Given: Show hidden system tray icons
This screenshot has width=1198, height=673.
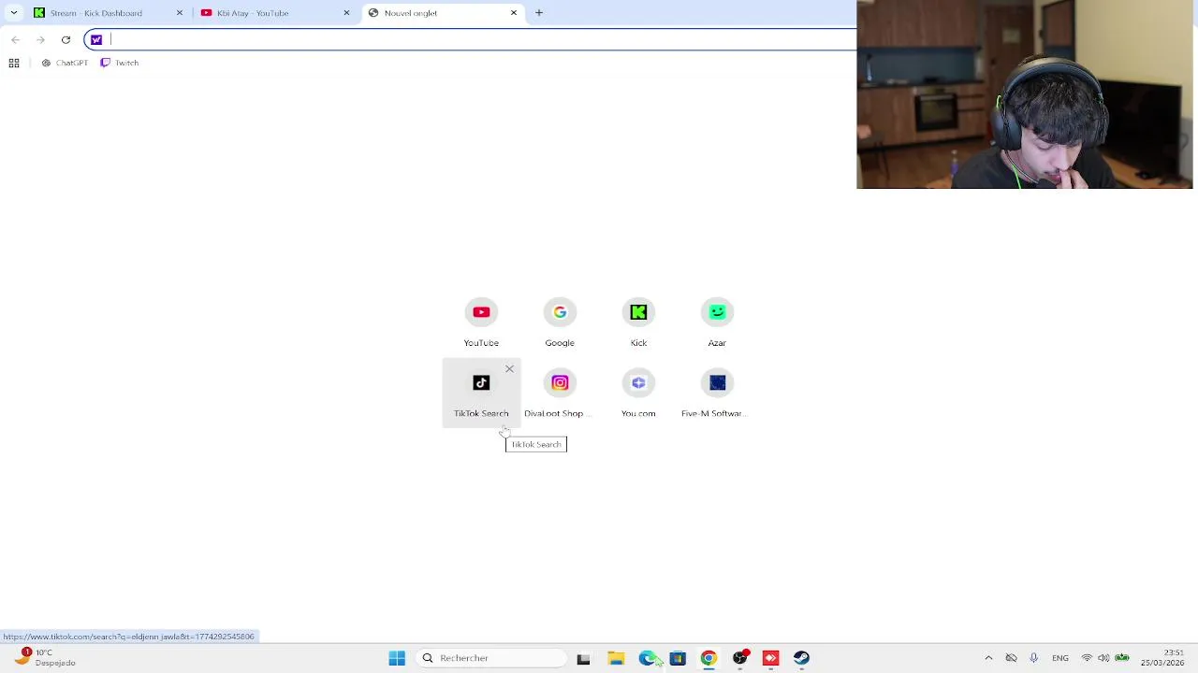Looking at the screenshot, I should click(988, 658).
